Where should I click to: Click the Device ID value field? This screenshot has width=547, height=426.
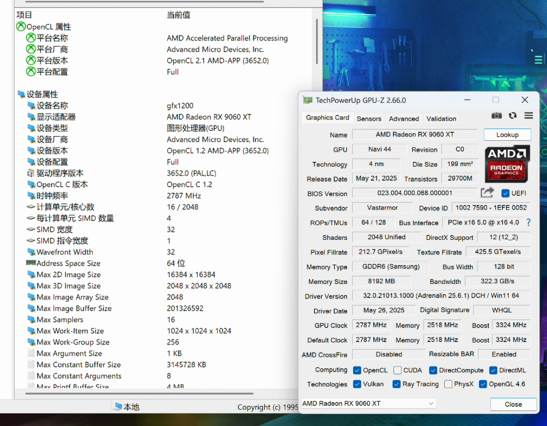click(x=491, y=207)
